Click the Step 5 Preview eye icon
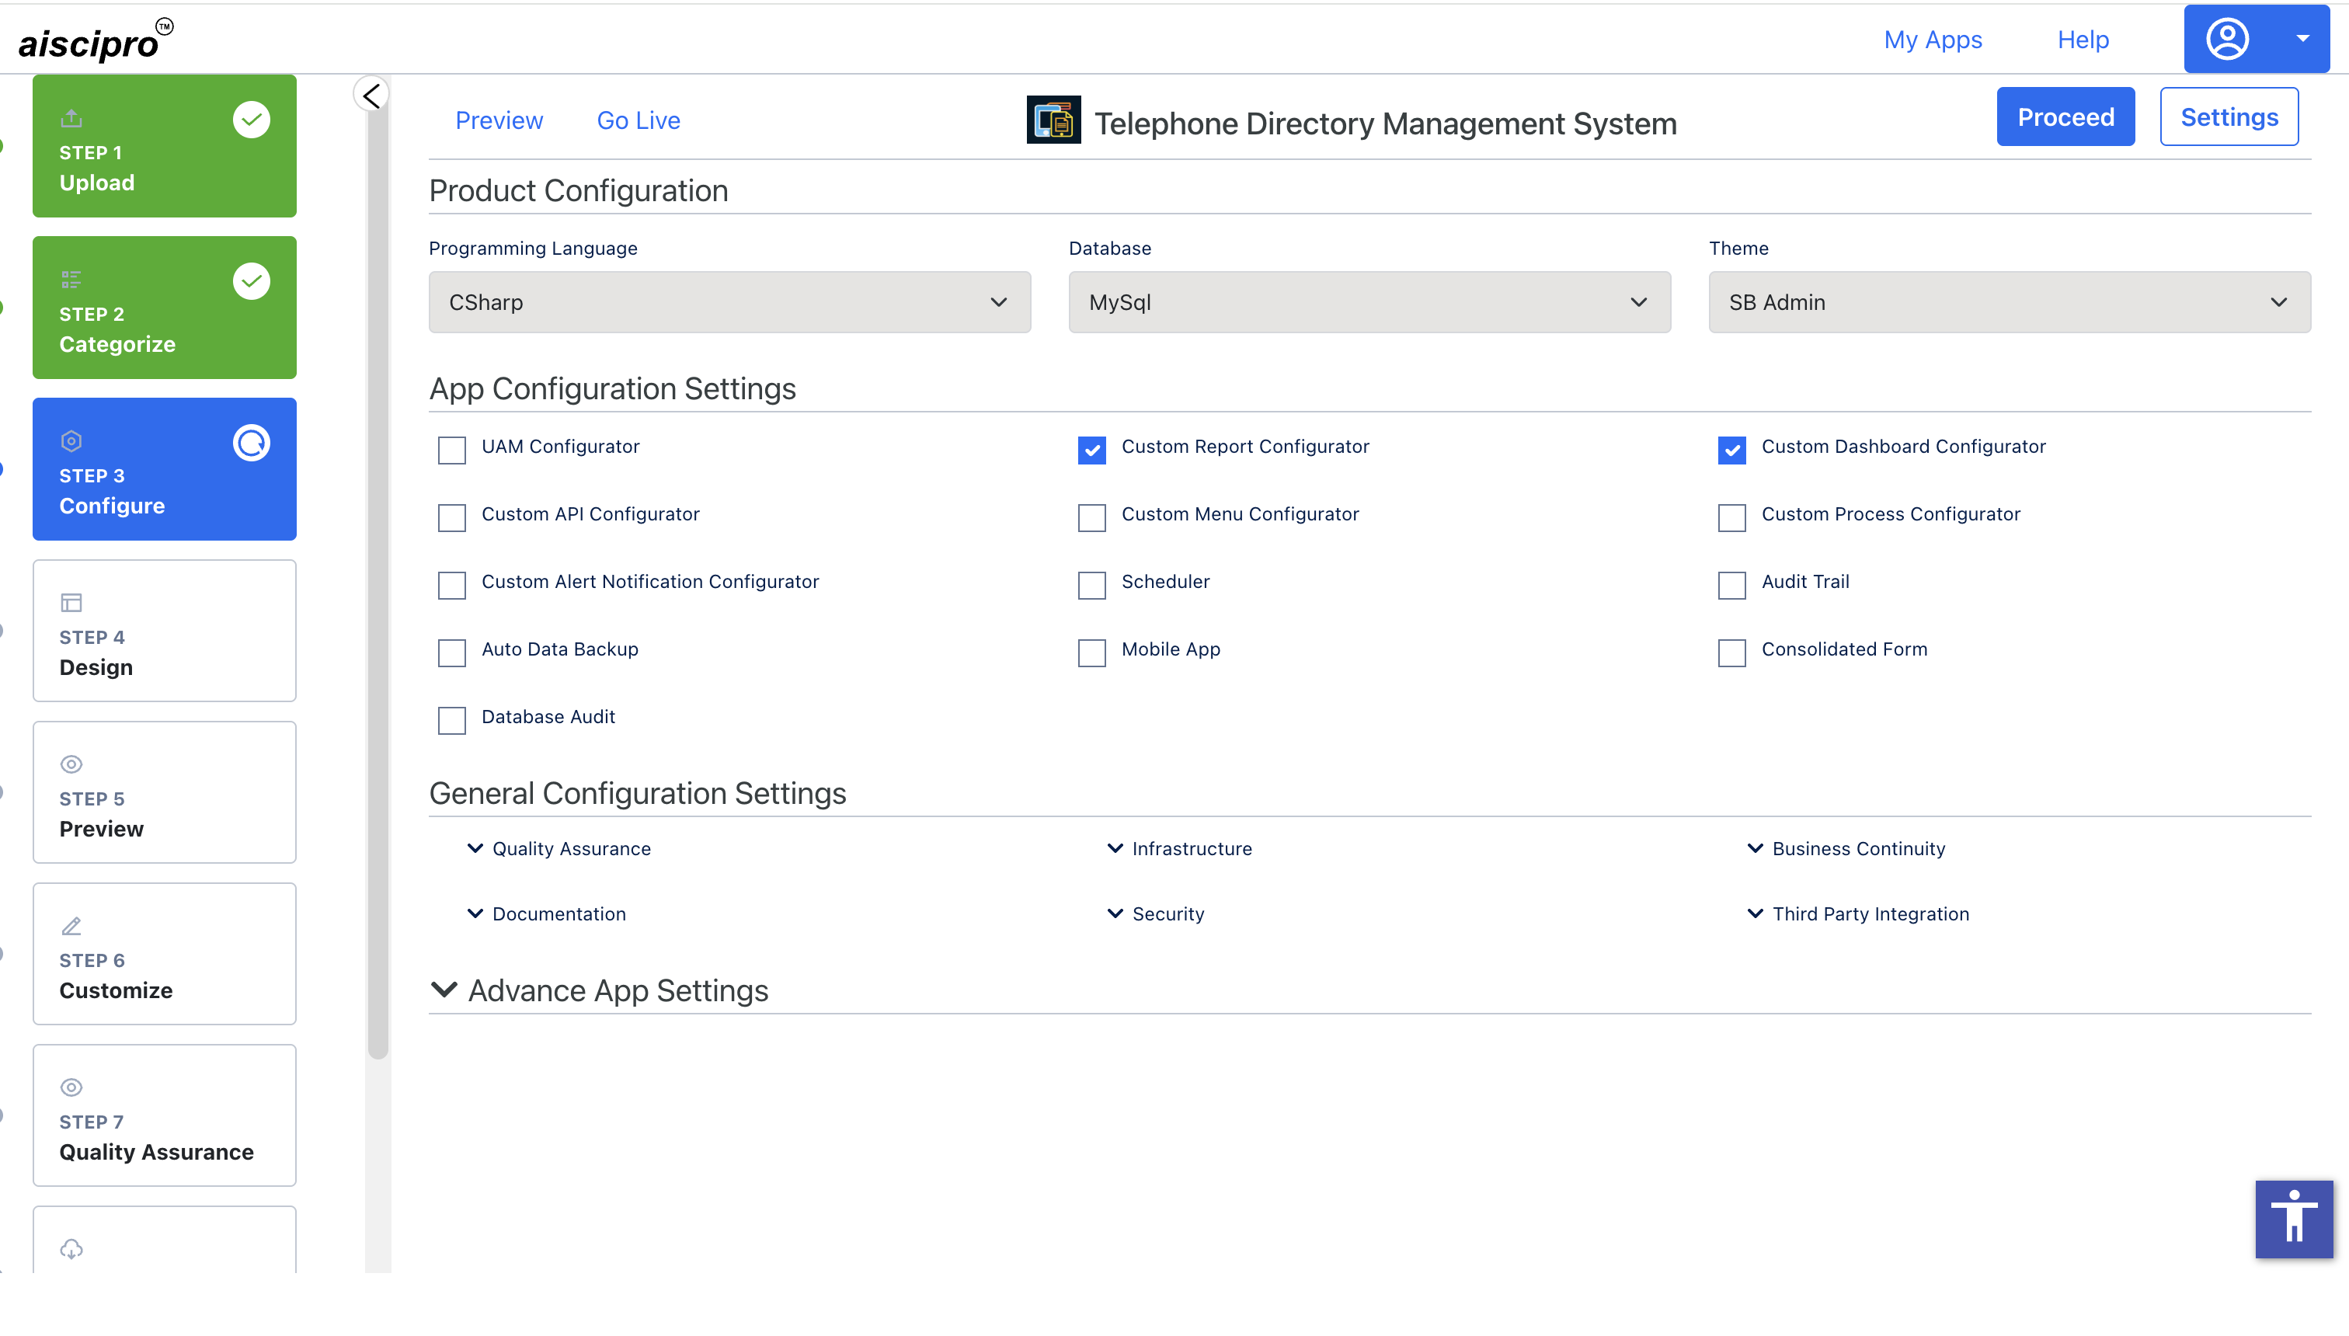 (x=71, y=764)
